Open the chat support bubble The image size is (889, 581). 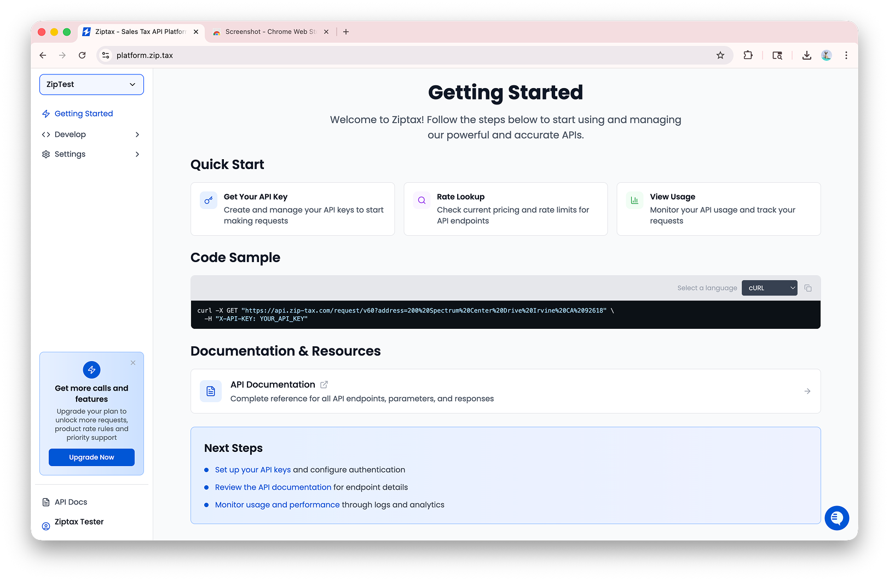point(836,518)
